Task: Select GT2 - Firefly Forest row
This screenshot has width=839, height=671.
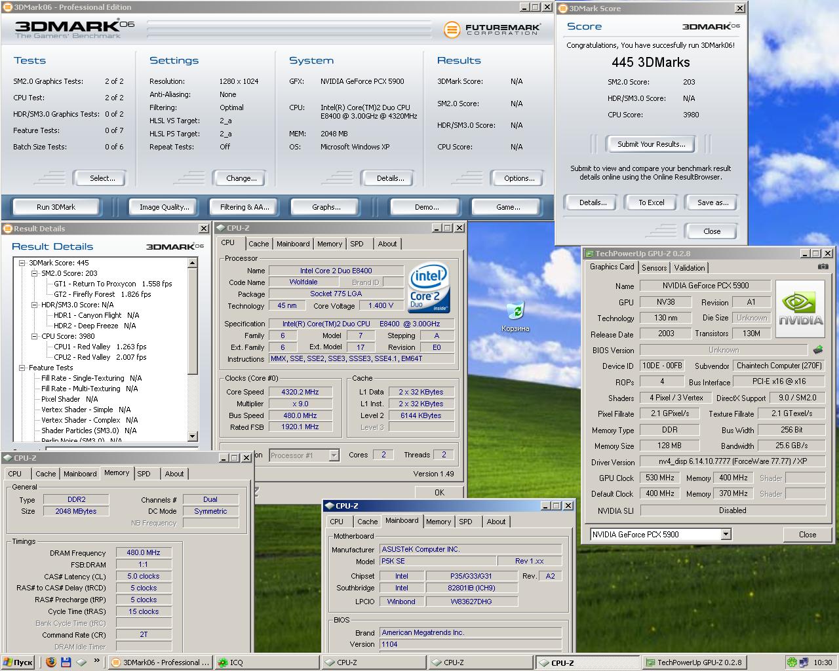Action: [x=102, y=294]
